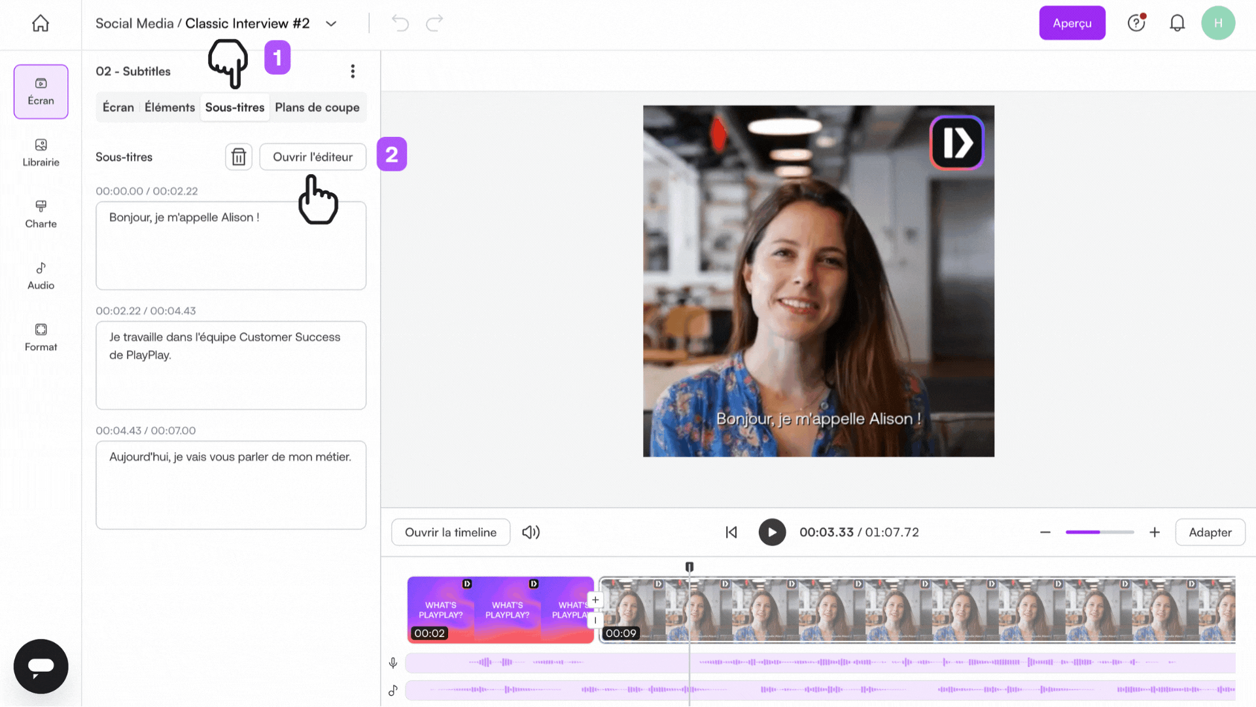The width and height of the screenshot is (1256, 707).
Task: Go to the home page icon
Action: click(41, 24)
